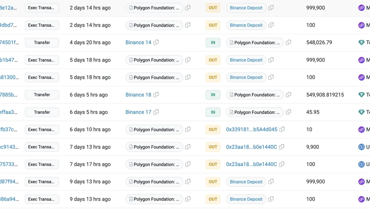
Task: Click the Transfer method button on the 45.95 row
Action: pos(42,112)
